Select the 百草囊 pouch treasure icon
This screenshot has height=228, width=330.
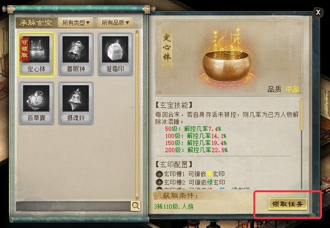tap(36, 103)
